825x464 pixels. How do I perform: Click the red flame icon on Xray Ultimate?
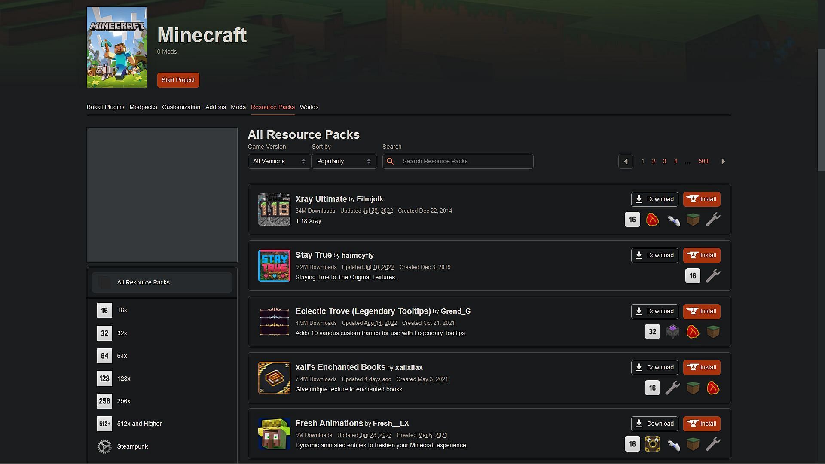click(652, 220)
